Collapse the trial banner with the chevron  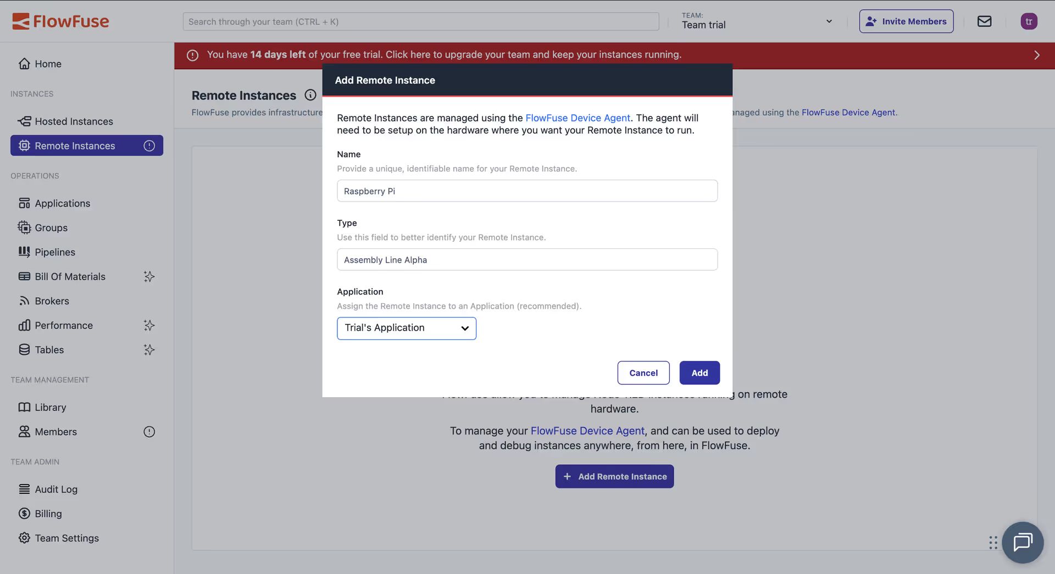point(1036,55)
